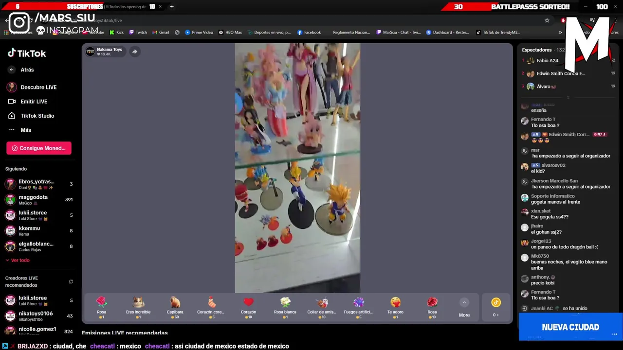
Task: Bookmark this page with the star icon
Action: [x=547, y=20]
